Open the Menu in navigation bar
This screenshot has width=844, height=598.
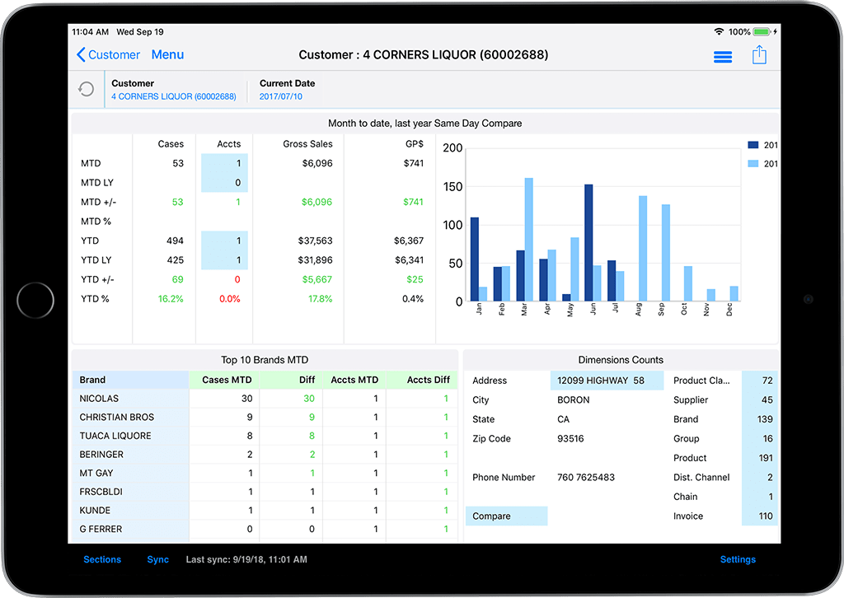pyautogui.click(x=167, y=55)
